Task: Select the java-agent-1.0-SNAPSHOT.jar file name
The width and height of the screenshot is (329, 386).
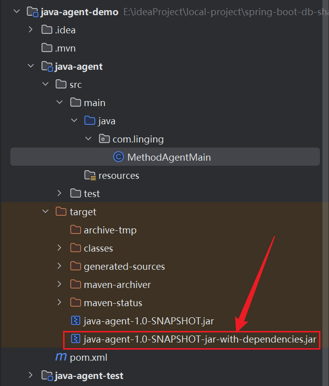Action: 149,321
